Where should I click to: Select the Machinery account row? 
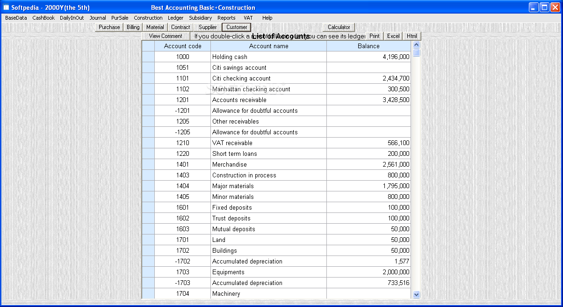(x=276, y=294)
